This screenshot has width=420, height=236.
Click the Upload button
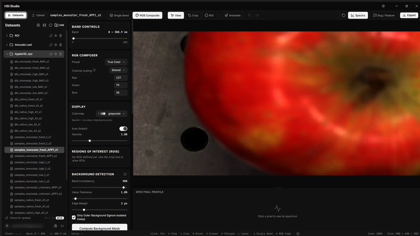(38, 15)
